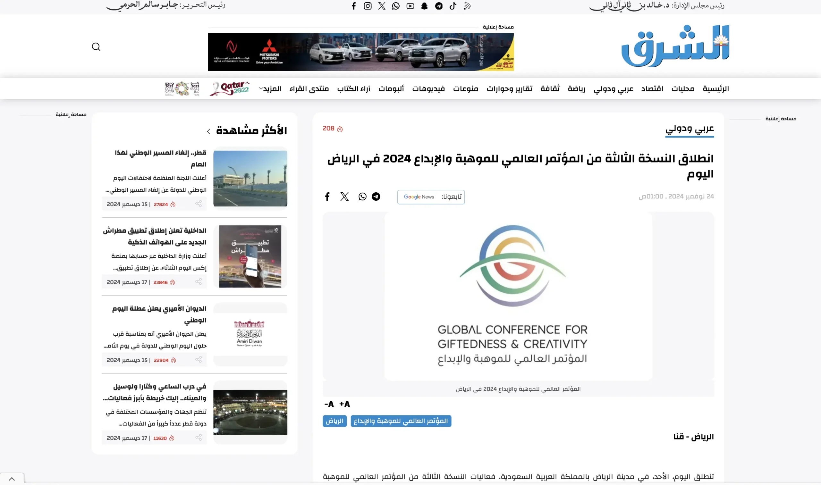This screenshot has width=821, height=485.
Task: Click the search magnifier icon
Action: 96,47
